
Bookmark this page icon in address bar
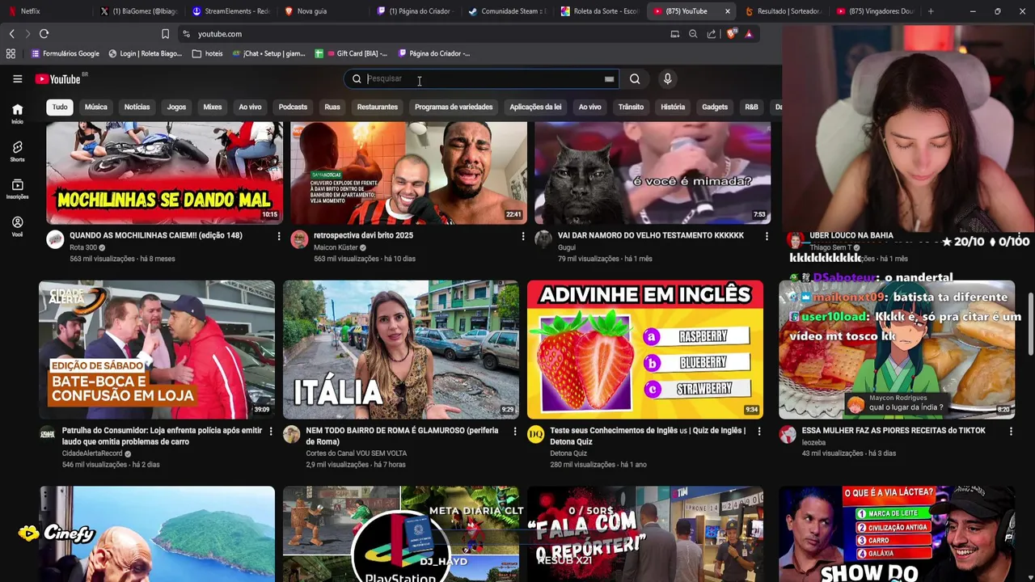point(165,34)
